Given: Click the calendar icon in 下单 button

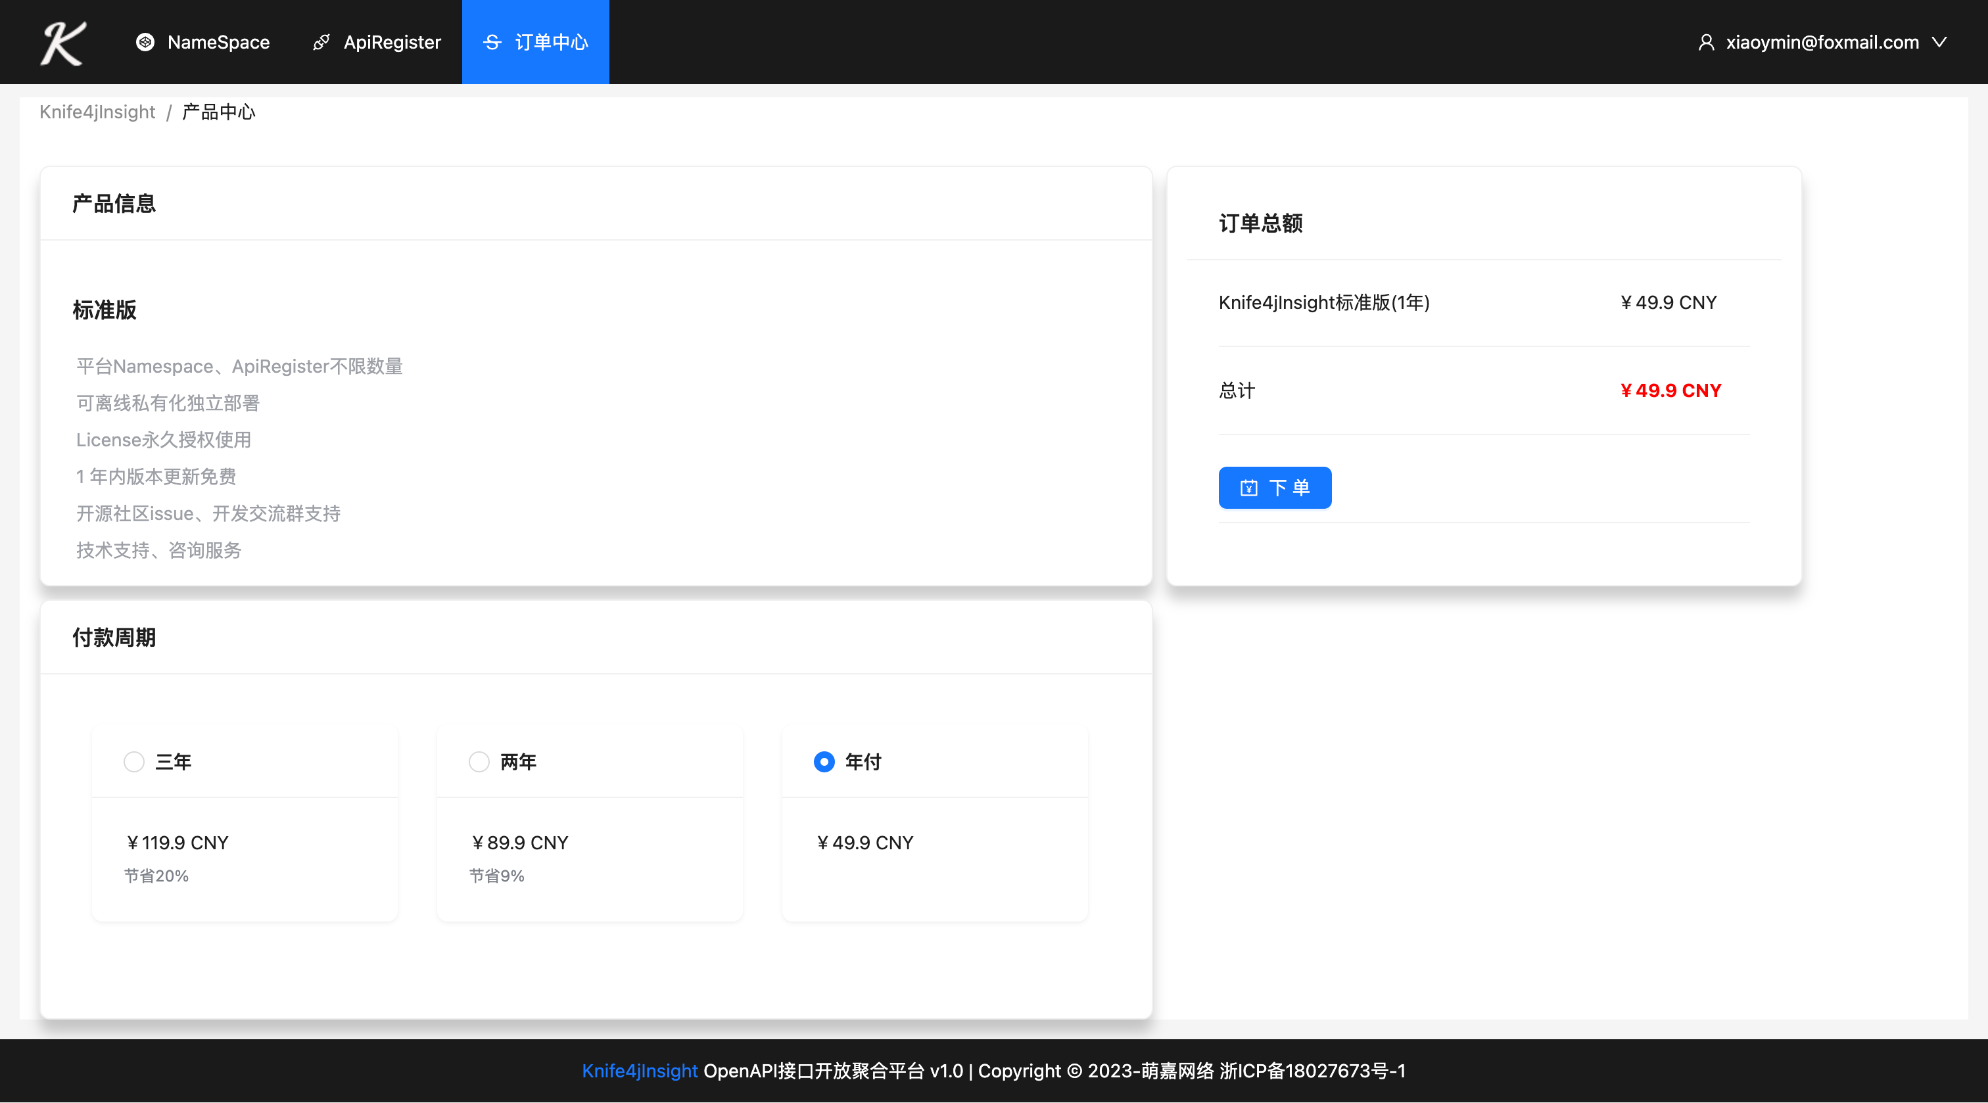Looking at the screenshot, I should (1248, 488).
